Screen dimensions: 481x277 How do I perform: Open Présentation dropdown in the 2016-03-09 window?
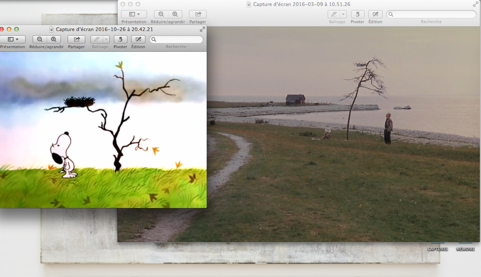134,14
